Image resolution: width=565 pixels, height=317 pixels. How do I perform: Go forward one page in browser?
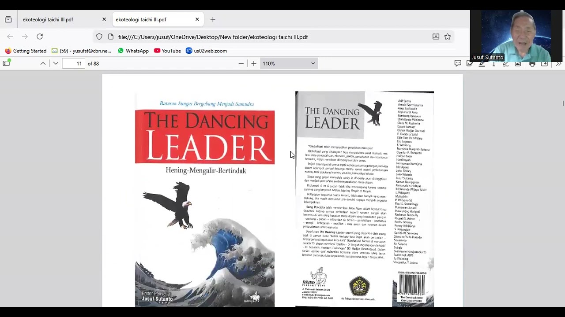point(25,37)
